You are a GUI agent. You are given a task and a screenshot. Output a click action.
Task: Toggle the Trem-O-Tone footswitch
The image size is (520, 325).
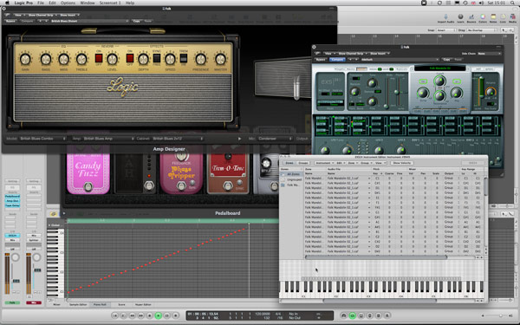[x=228, y=186]
